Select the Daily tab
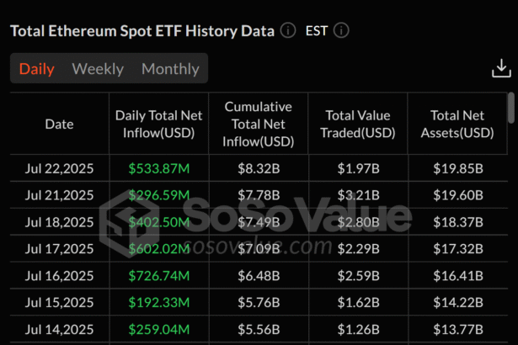The height and width of the screenshot is (345, 518). [x=36, y=69]
